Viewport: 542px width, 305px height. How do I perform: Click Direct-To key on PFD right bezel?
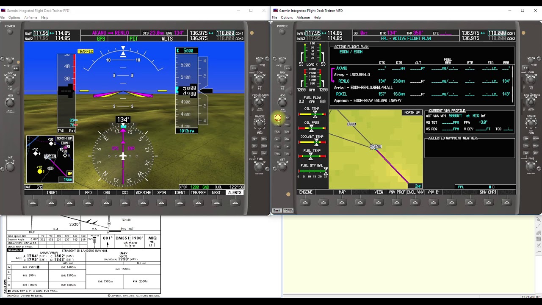(x=255, y=139)
